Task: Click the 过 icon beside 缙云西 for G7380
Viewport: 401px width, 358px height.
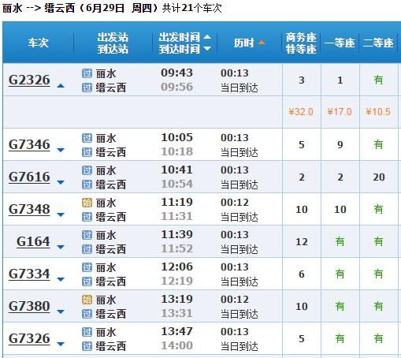Action: [87, 314]
